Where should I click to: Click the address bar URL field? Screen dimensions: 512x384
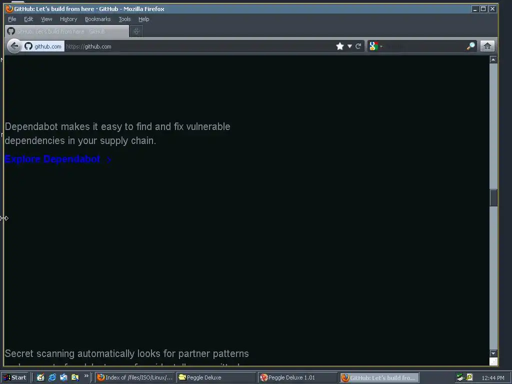tap(199, 46)
